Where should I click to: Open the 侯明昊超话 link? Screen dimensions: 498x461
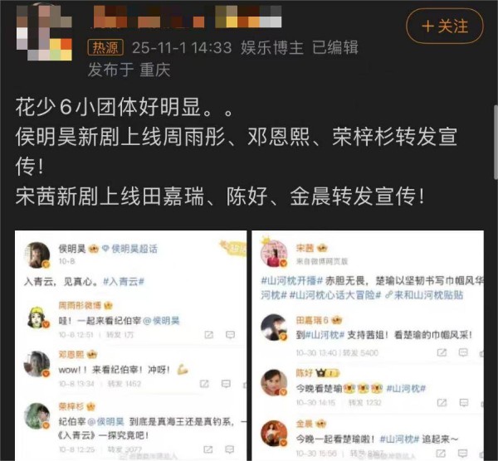pyautogui.click(x=129, y=249)
